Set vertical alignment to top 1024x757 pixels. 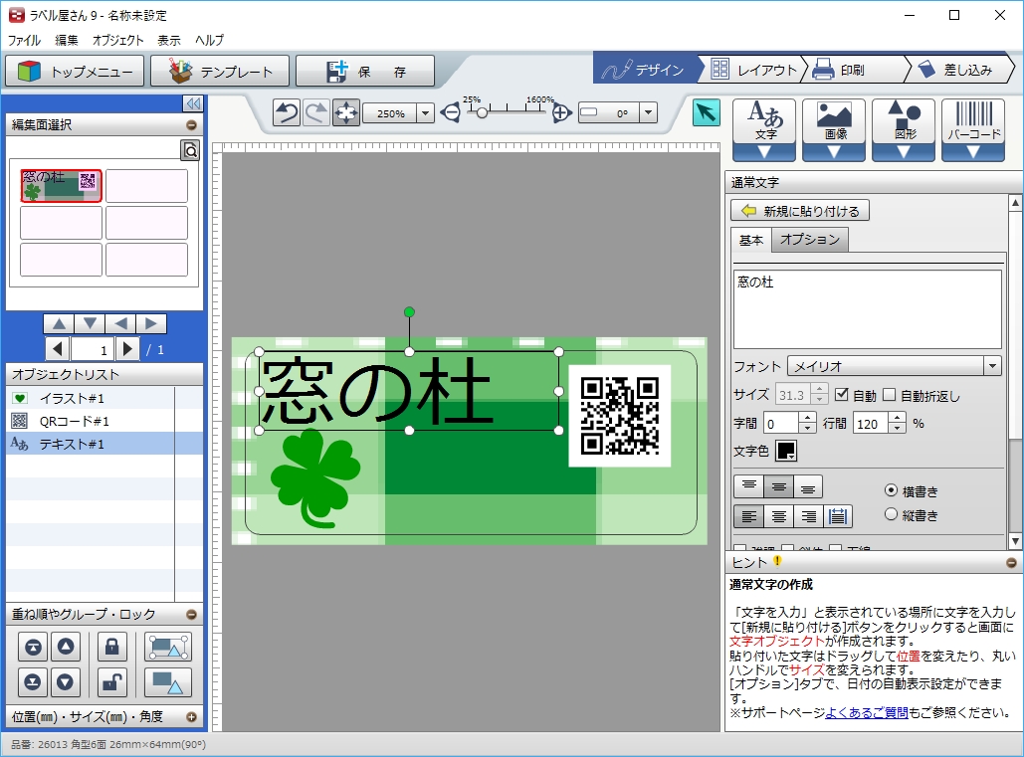749,486
